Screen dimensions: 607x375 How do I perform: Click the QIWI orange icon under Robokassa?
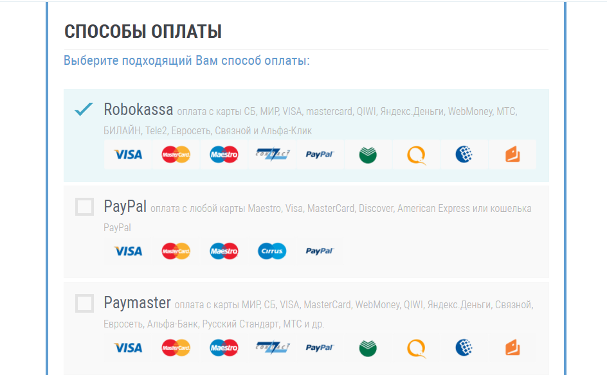(x=416, y=155)
